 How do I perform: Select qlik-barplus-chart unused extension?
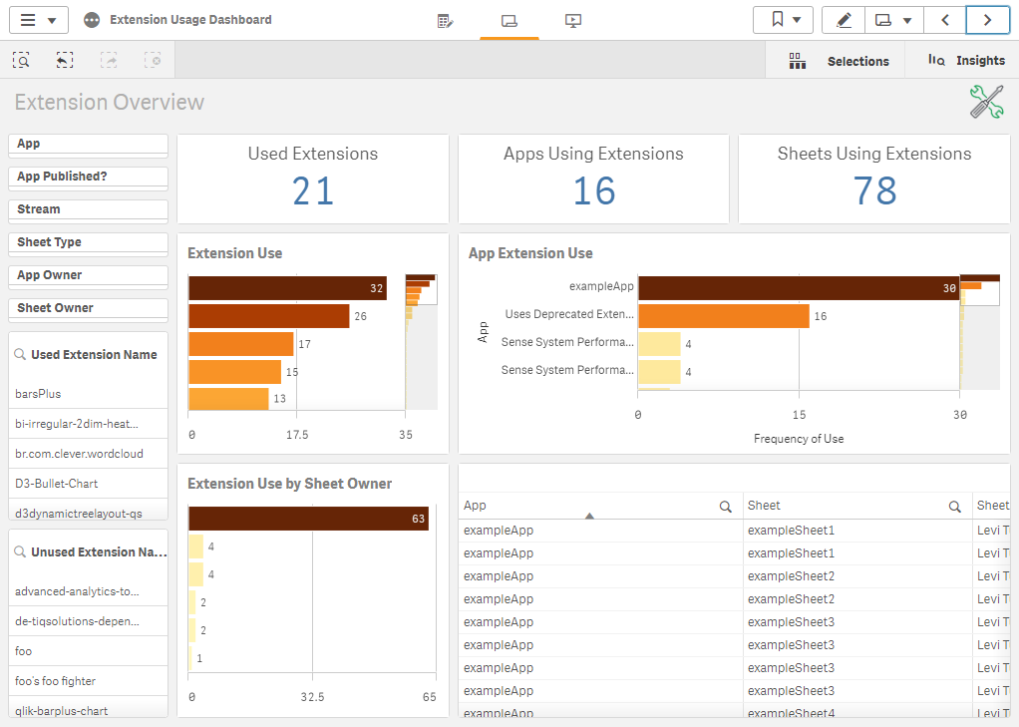click(89, 707)
